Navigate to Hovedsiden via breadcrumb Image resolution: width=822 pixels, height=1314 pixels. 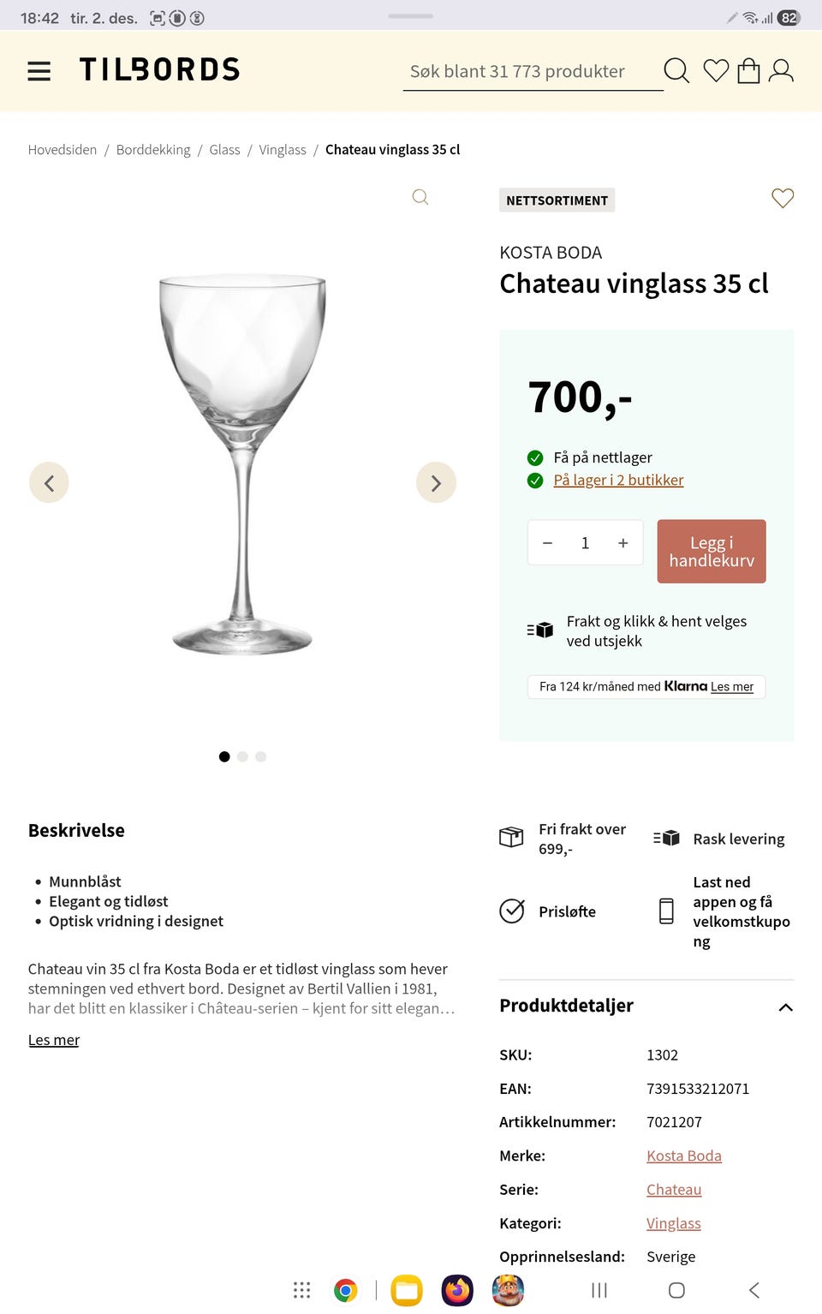(x=62, y=149)
